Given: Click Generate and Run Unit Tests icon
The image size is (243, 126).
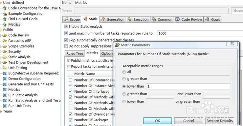Looking at the screenshot, I should [5, 84].
